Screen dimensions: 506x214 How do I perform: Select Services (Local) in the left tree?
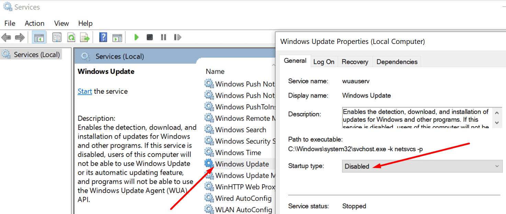(x=37, y=55)
